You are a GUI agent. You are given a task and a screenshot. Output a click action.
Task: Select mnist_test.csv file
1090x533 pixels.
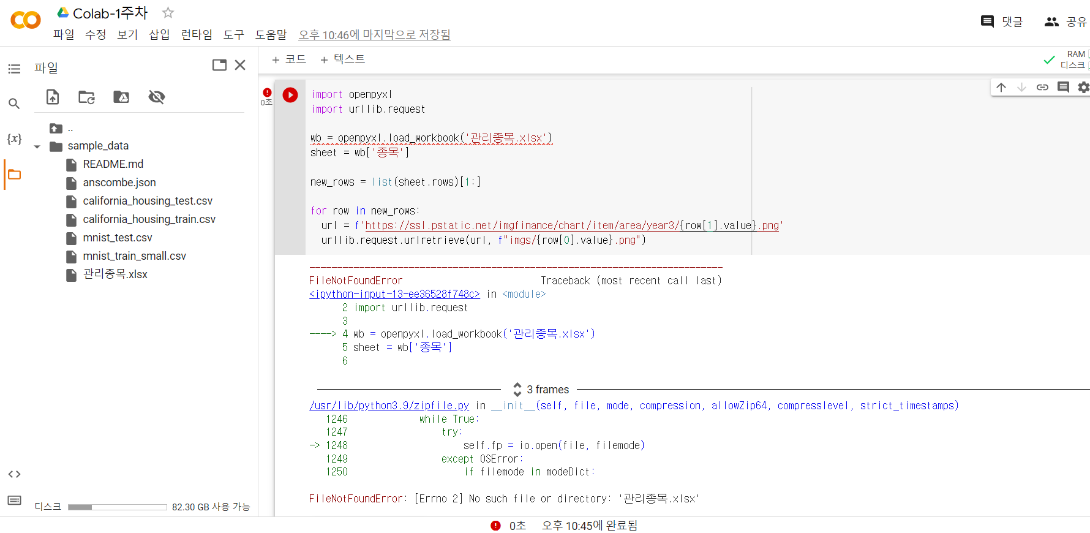118,238
